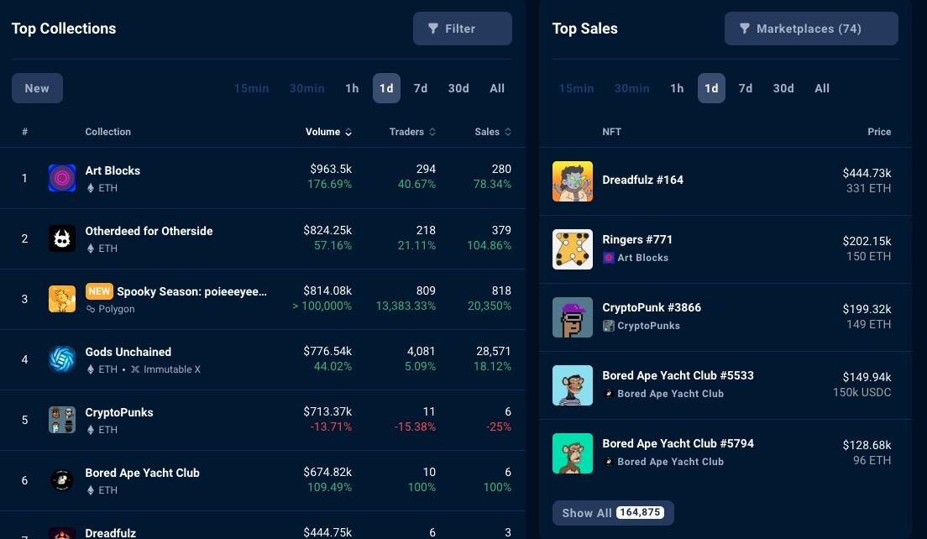
Task: Click the 150k USDC price text
Action: [x=862, y=392]
